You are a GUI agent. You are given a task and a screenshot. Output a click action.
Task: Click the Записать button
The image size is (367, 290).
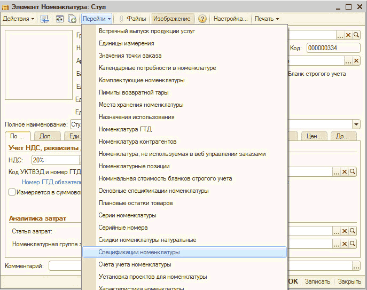[x=318, y=281]
